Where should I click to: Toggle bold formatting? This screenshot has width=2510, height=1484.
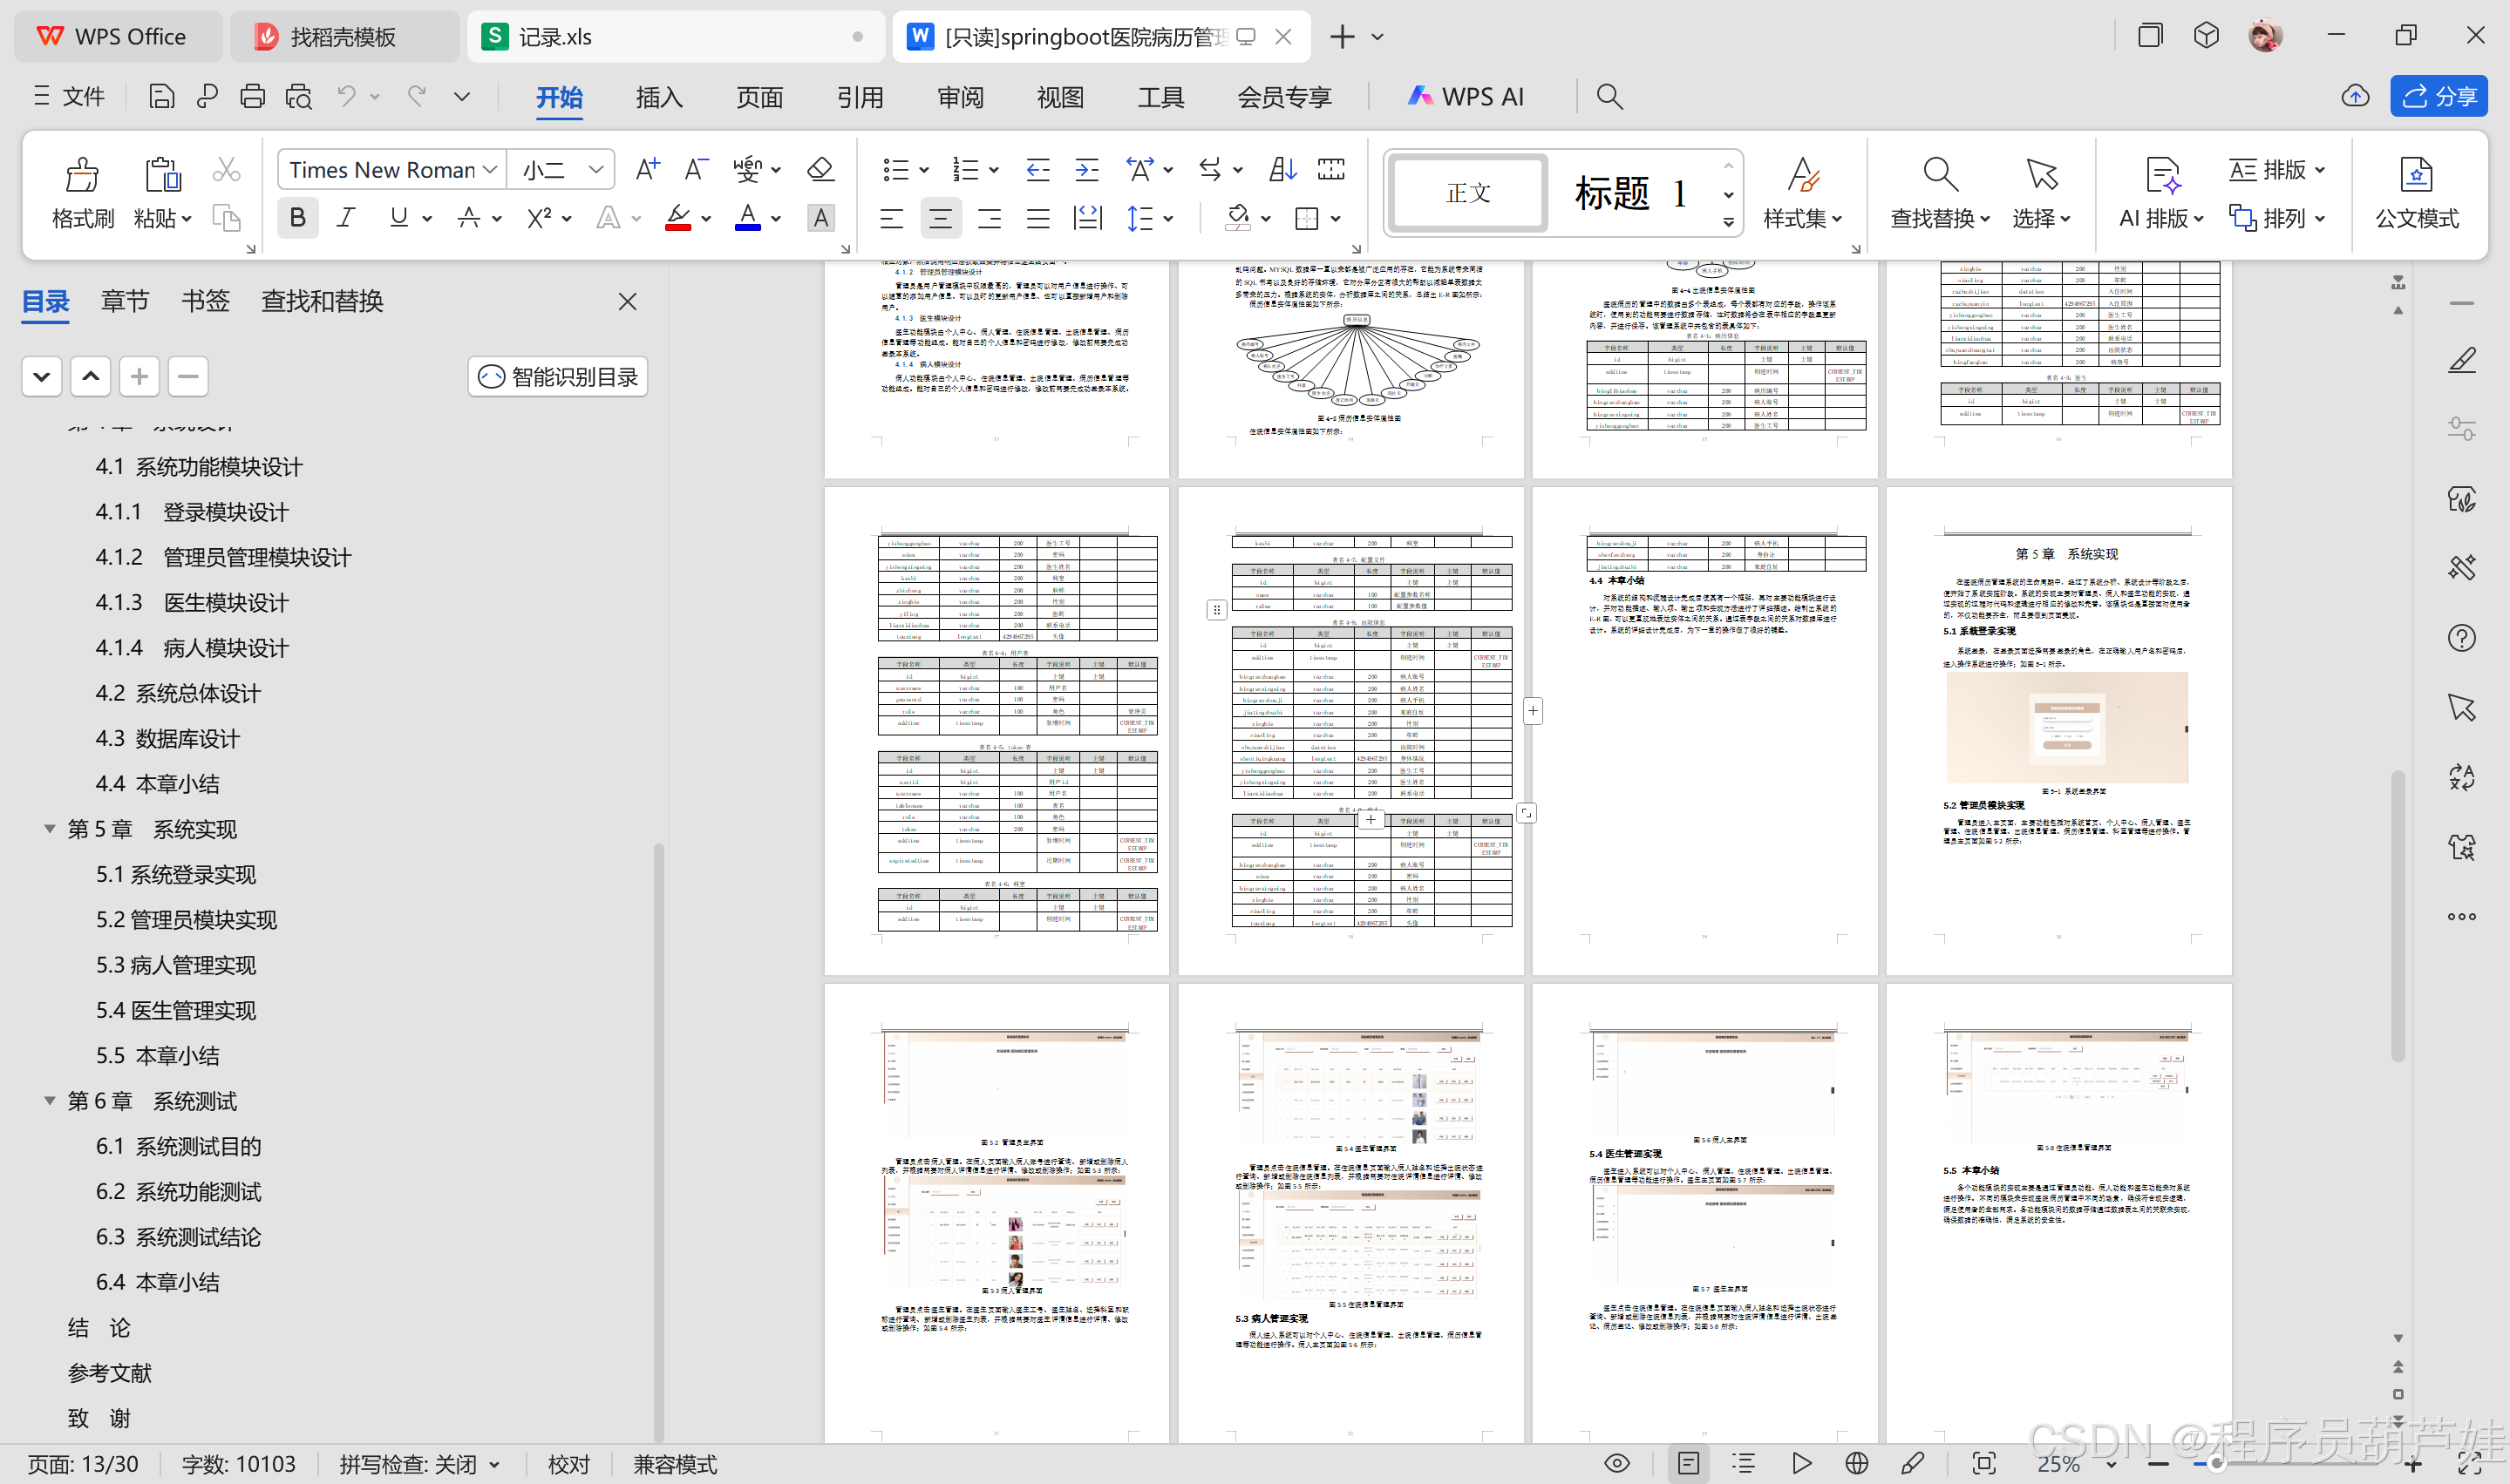297,218
